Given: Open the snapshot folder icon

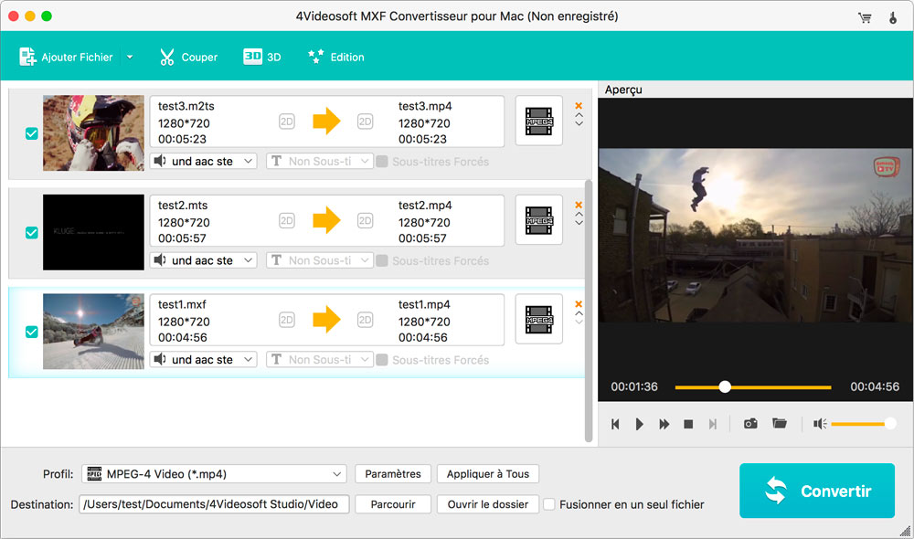Looking at the screenshot, I should tap(779, 424).
